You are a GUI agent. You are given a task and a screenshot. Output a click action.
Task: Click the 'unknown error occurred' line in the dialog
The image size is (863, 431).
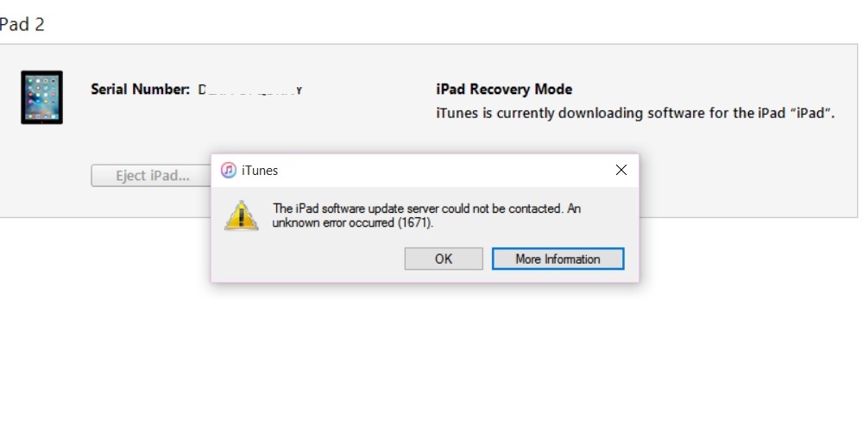353,223
